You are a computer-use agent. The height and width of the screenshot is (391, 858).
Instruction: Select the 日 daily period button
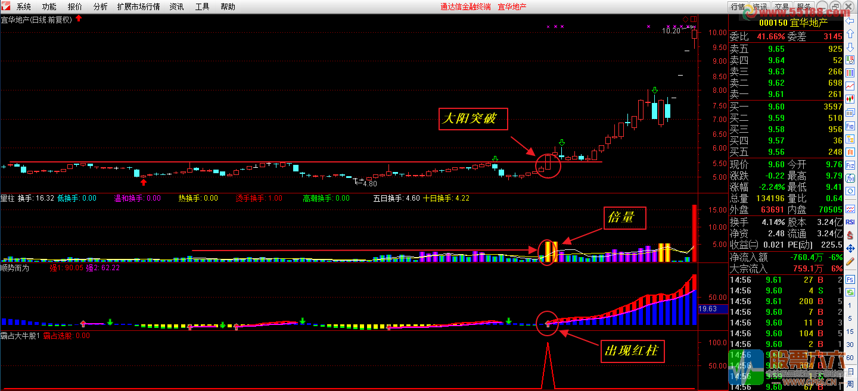click(x=850, y=371)
